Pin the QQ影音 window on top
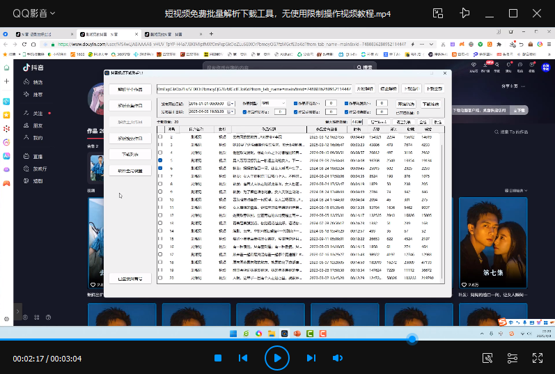 pyautogui.click(x=464, y=13)
